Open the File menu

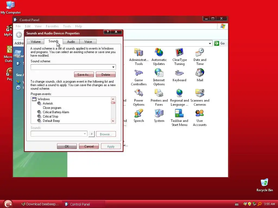pos(18,26)
